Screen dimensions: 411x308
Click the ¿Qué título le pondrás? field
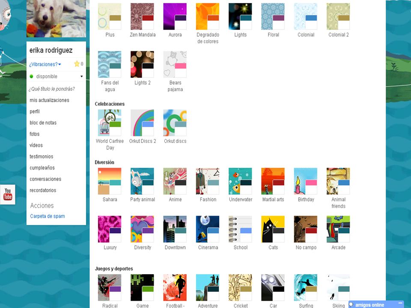(52, 89)
